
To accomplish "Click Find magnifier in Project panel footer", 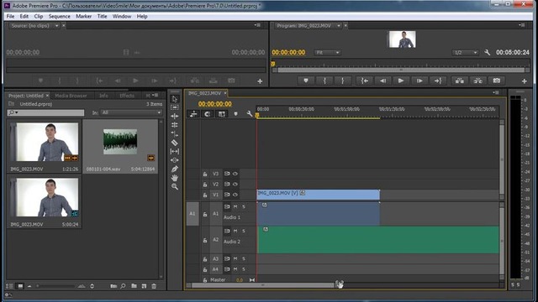I will coord(123,286).
